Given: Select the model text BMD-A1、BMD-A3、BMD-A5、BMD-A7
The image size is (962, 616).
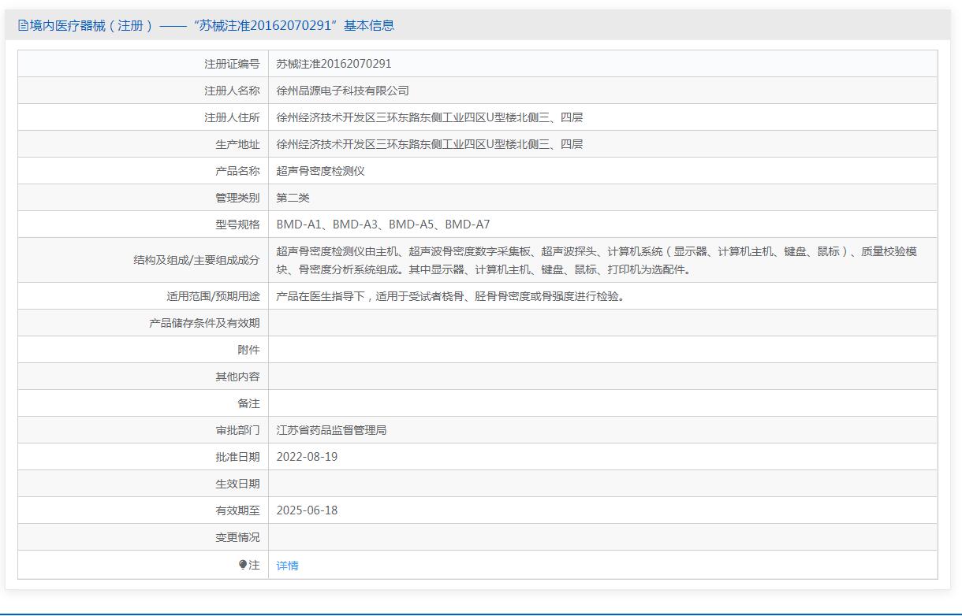Looking at the screenshot, I should (x=383, y=225).
